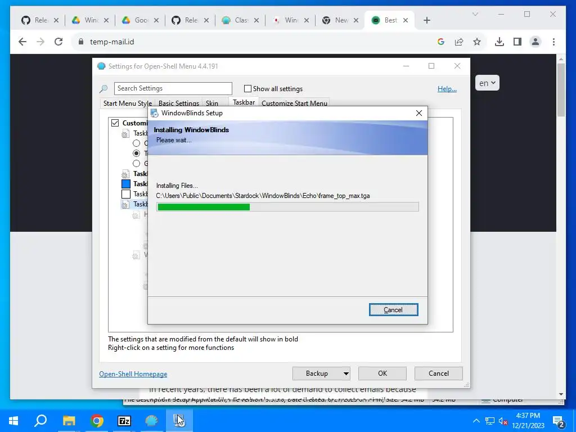Open the Help link
This screenshot has height=432, width=576.
pos(447,88)
